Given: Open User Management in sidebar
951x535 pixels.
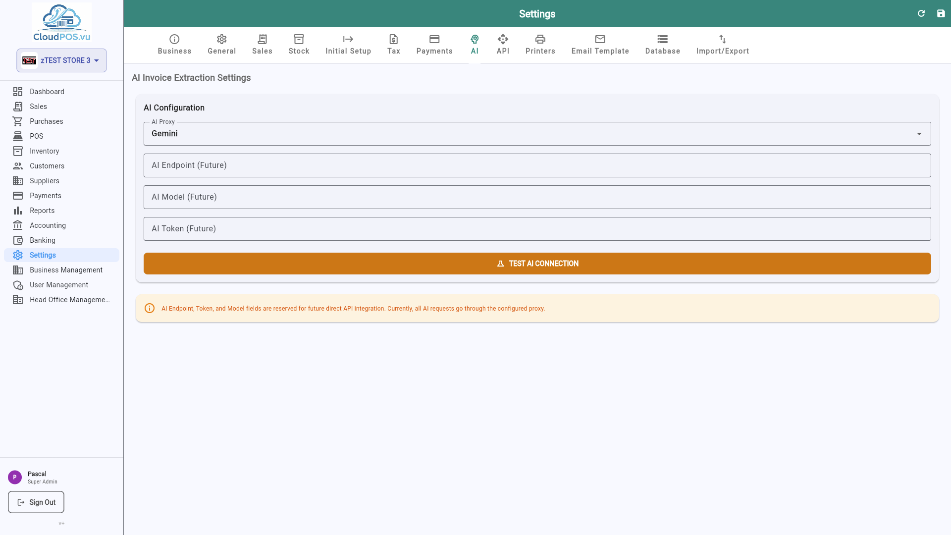Looking at the screenshot, I should tap(61, 285).
